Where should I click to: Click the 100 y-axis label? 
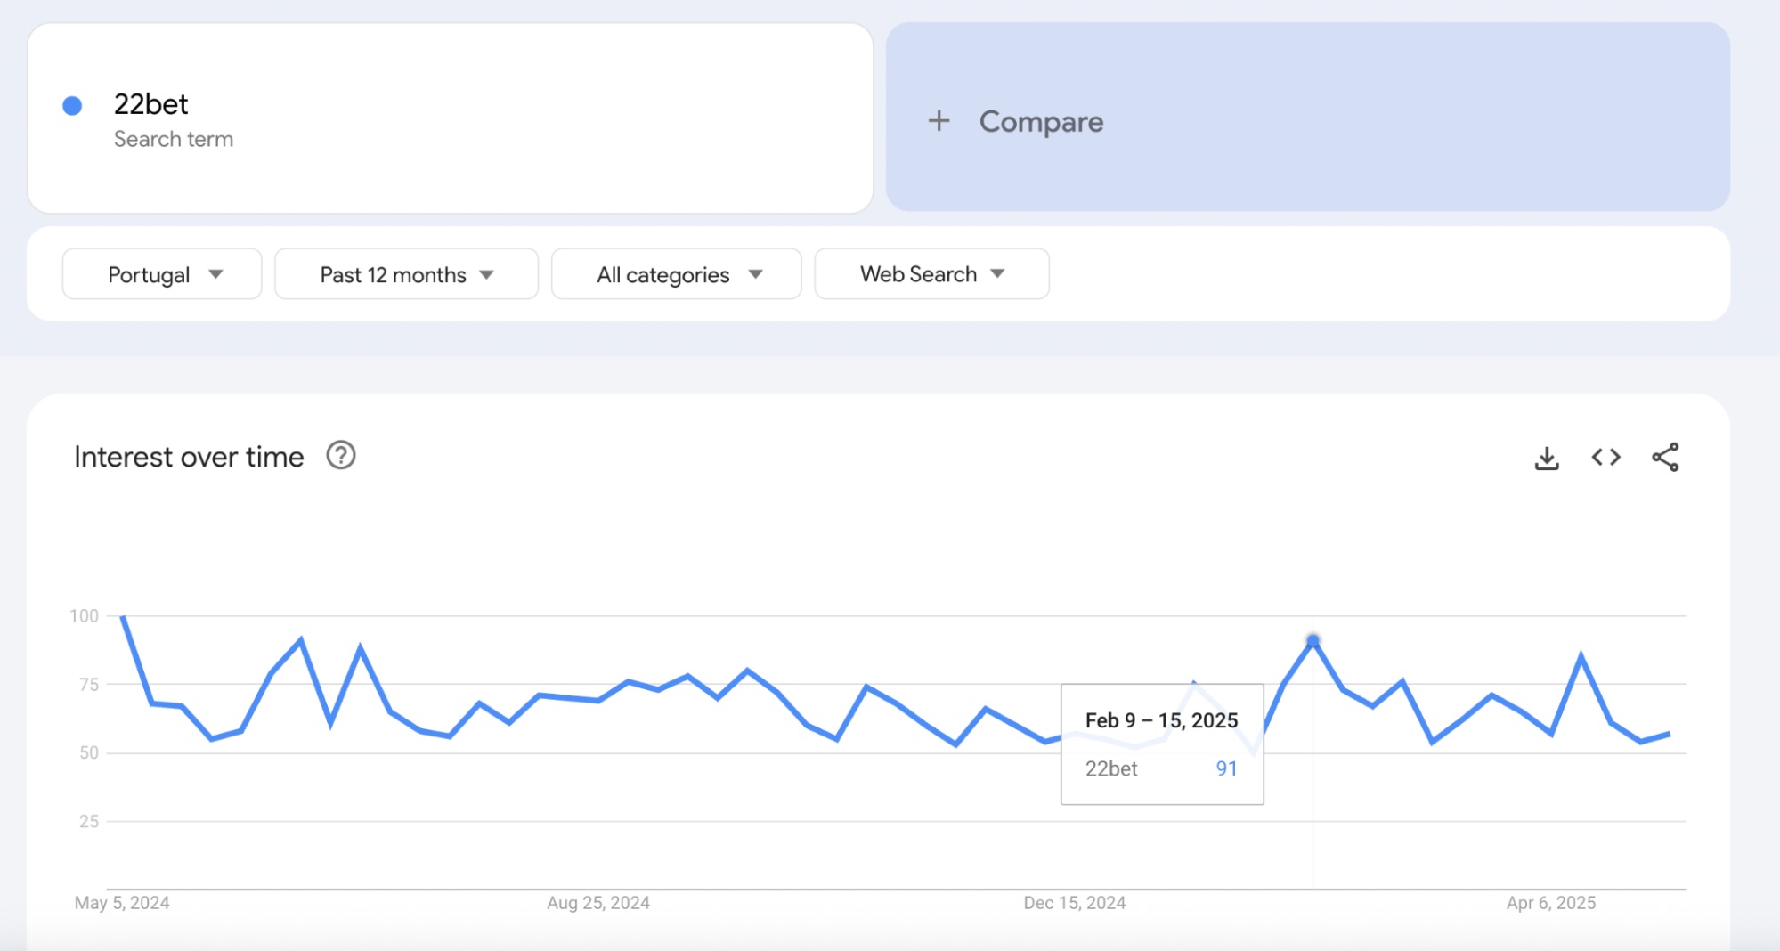85,616
